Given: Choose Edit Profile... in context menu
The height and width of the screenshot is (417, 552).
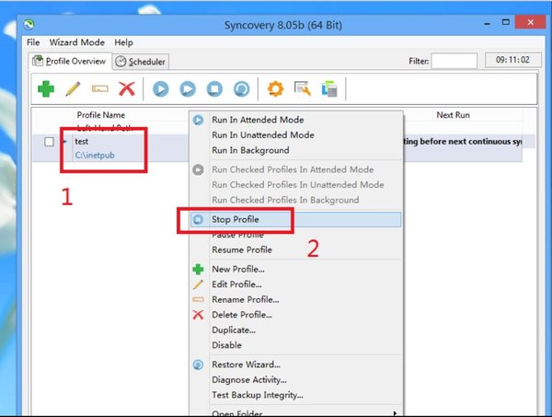Looking at the screenshot, I should (x=295, y=284).
